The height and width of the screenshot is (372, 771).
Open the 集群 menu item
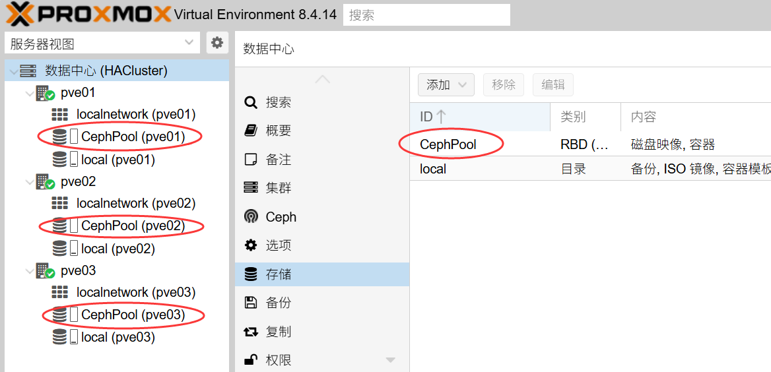tap(322, 188)
